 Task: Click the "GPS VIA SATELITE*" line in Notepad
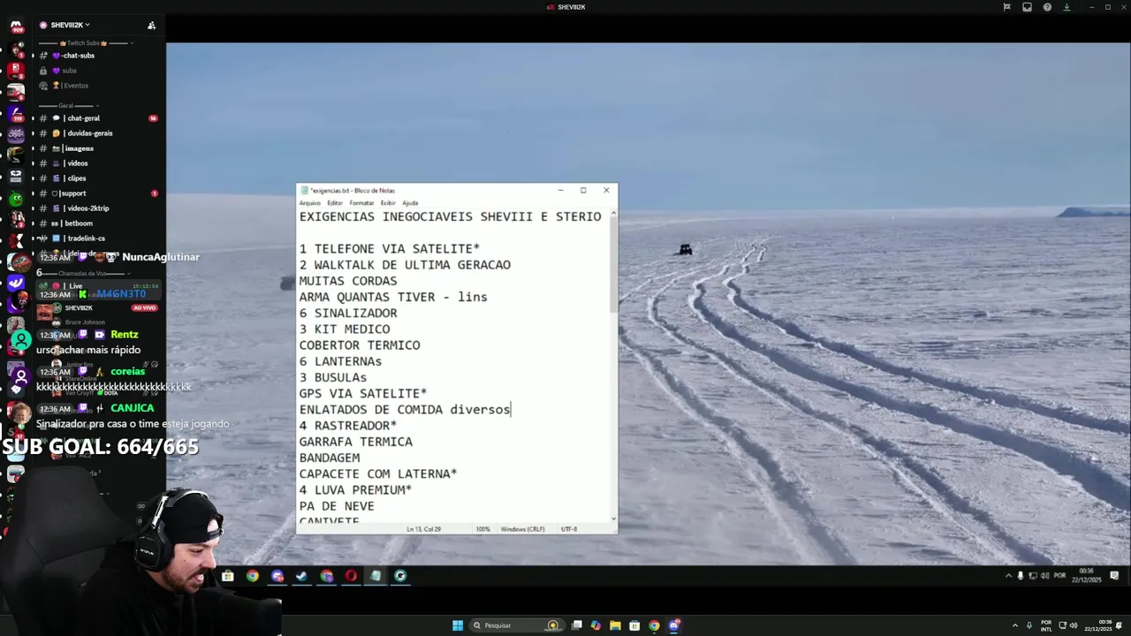point(363,393)
